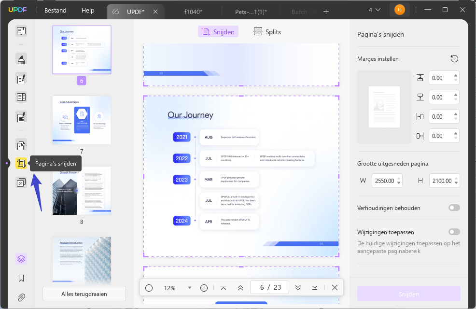Enable Verhoudingen behouden switch
This screenshot has height=309, width=476.
click(454, 208)
